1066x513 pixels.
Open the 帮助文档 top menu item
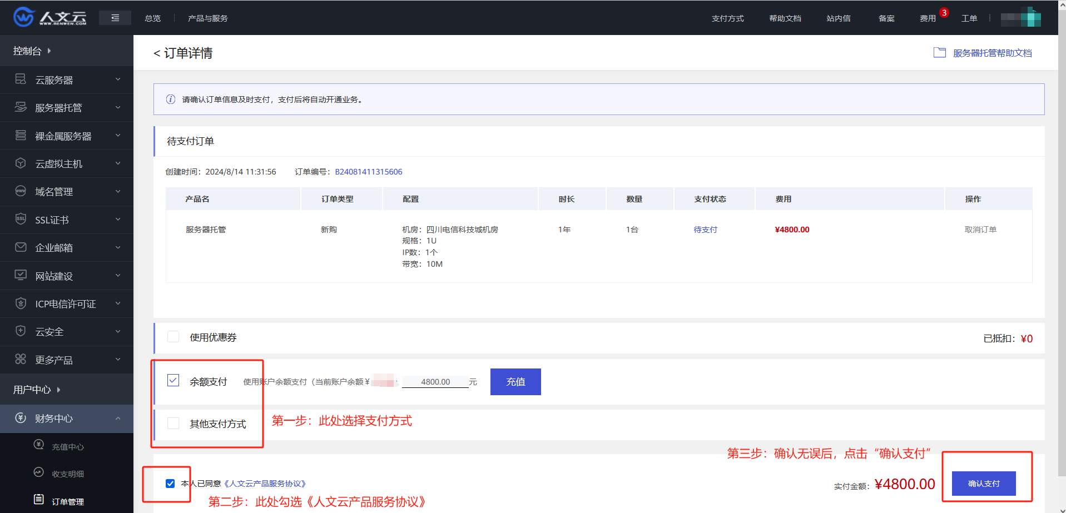pyautogui.click(x=785, y=18)
